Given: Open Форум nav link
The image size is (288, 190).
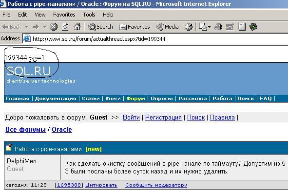Looking at the screenshot, I should tap(136, 99).
